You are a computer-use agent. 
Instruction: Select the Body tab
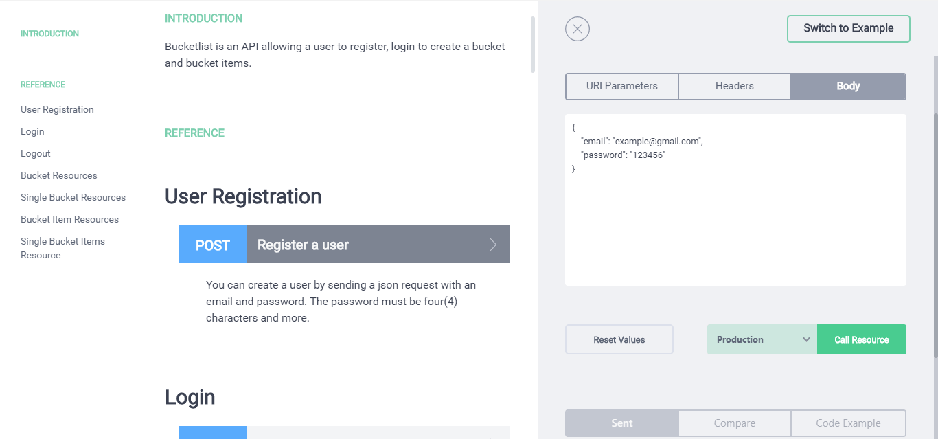(848, 86)
